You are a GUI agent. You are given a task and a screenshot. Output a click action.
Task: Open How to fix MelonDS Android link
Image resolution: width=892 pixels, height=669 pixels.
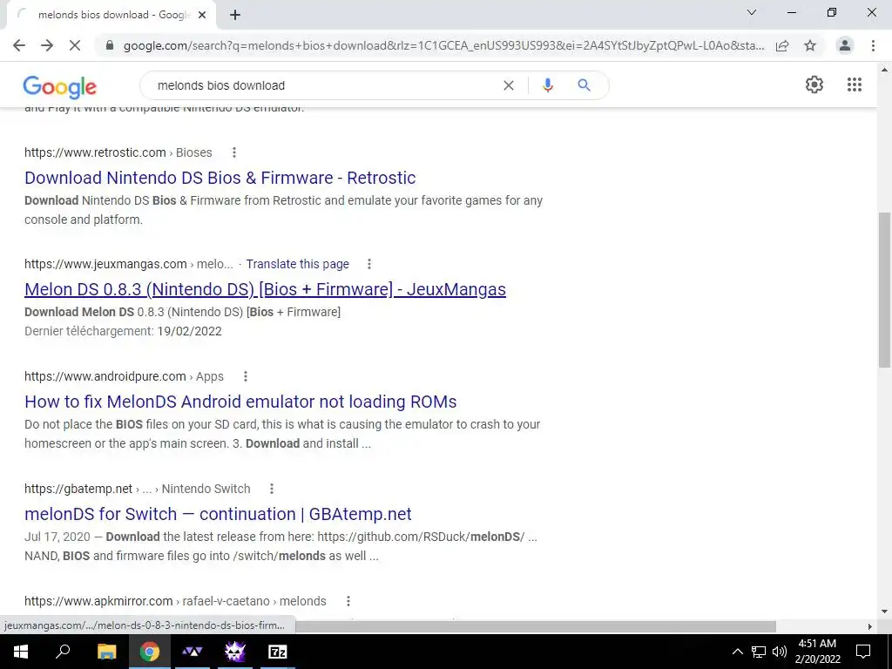(240, 402)
